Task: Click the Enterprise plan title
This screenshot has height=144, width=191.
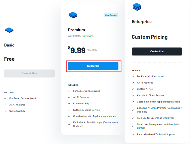Action: point(142,22)
